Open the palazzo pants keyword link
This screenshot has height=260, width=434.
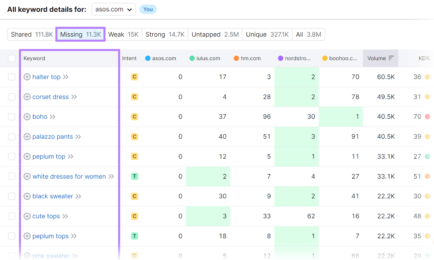[52, 136]
